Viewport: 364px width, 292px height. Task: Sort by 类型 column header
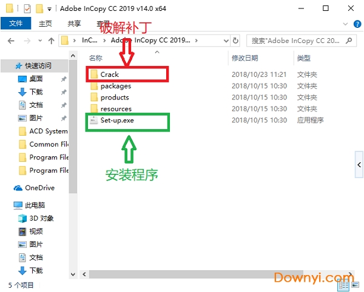304,58
